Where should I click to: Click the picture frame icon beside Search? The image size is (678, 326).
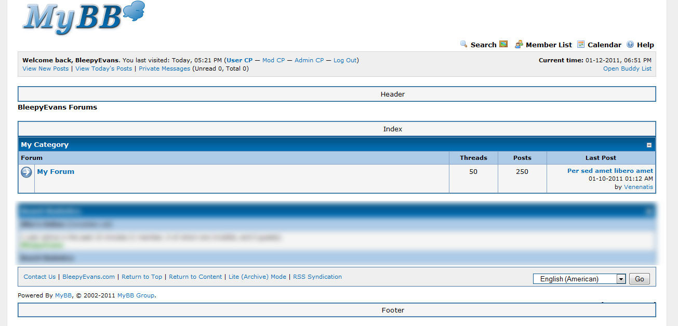[x=503, y=45]
